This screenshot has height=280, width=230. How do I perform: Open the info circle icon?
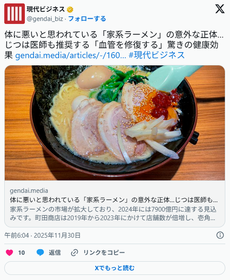(220, 235)
